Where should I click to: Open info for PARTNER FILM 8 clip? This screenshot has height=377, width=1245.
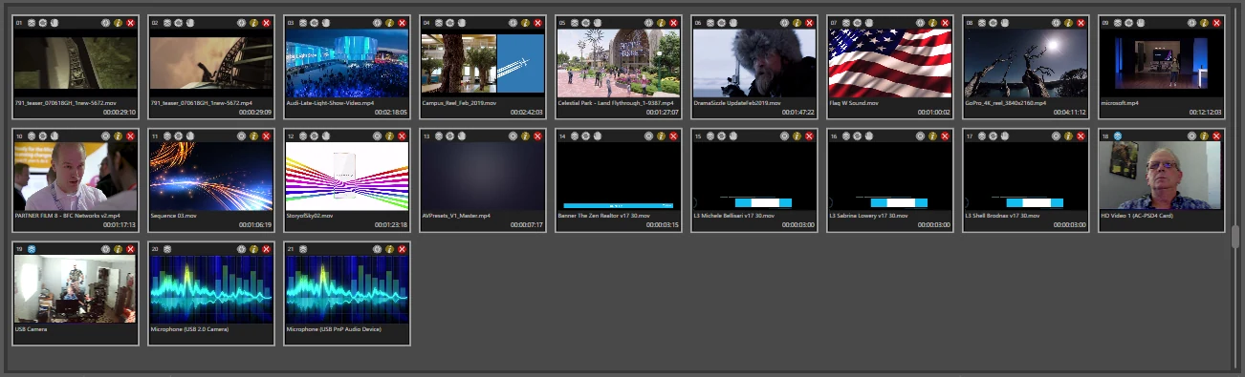(x=118, y=136)
